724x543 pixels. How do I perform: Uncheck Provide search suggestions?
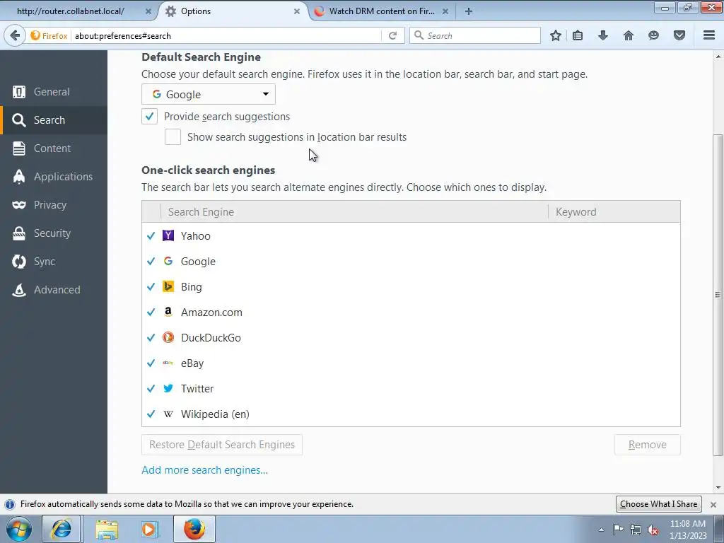150,117
